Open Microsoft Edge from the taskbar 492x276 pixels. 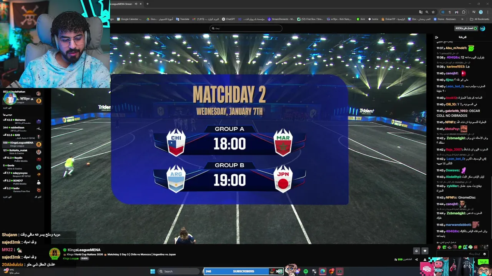322,271
